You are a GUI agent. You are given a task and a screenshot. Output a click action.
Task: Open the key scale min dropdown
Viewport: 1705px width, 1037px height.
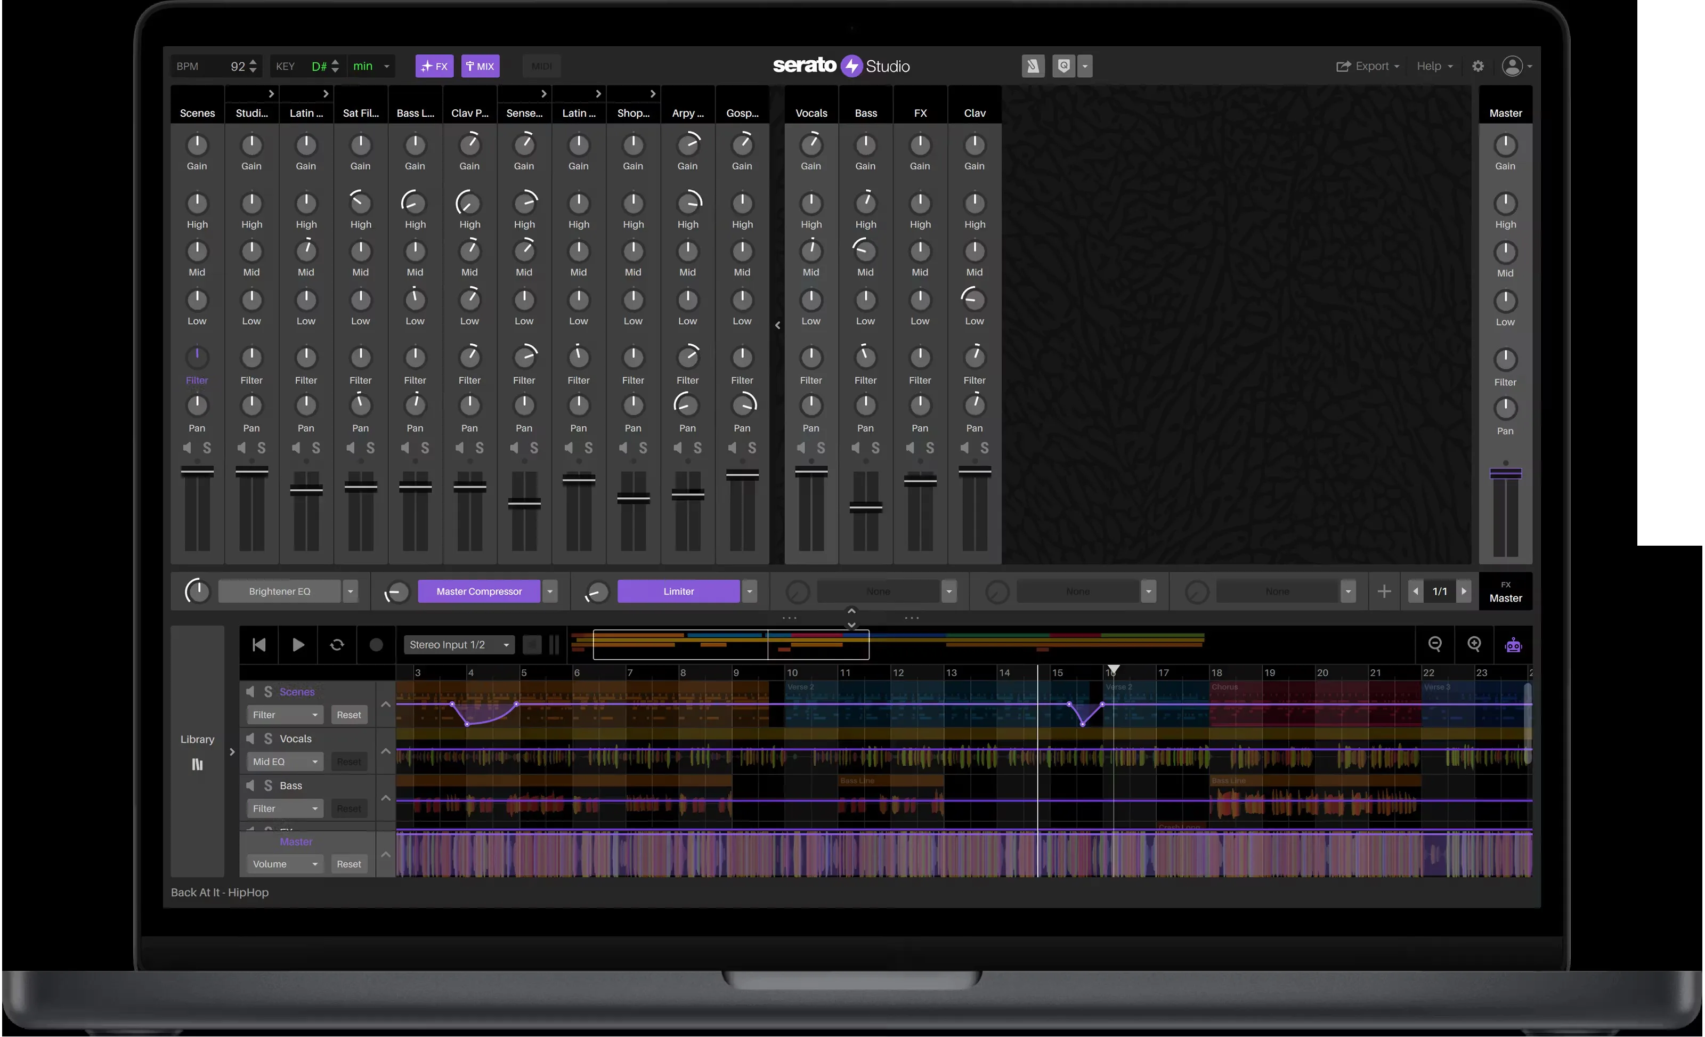[371, 67]
